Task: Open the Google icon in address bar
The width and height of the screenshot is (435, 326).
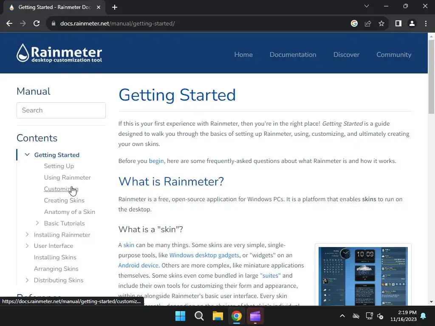Action: (354, 24)
